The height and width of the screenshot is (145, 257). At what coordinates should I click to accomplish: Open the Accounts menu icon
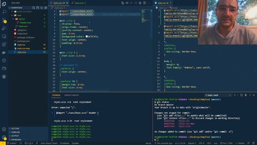[x=4, y=129]
